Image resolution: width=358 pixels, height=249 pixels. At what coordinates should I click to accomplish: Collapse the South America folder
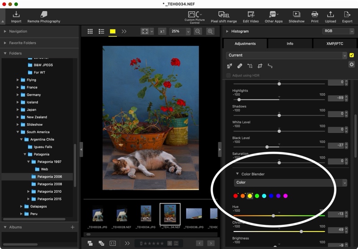point(17,132)
